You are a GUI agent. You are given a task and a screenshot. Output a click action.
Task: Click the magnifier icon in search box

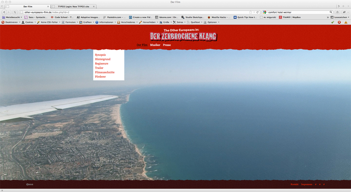(331, 12)
